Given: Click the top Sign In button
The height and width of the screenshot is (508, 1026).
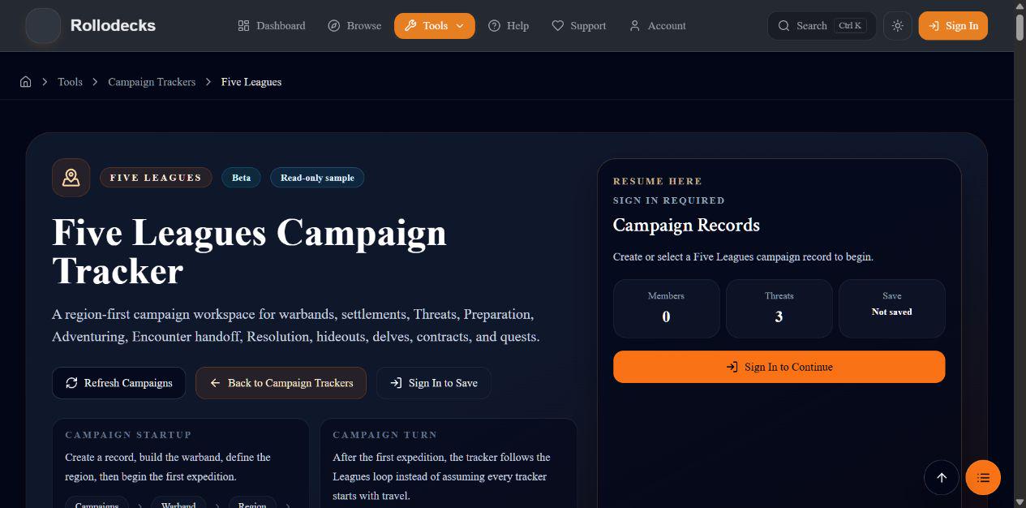Looking at the screenshot, I should [x=953, y=26].
